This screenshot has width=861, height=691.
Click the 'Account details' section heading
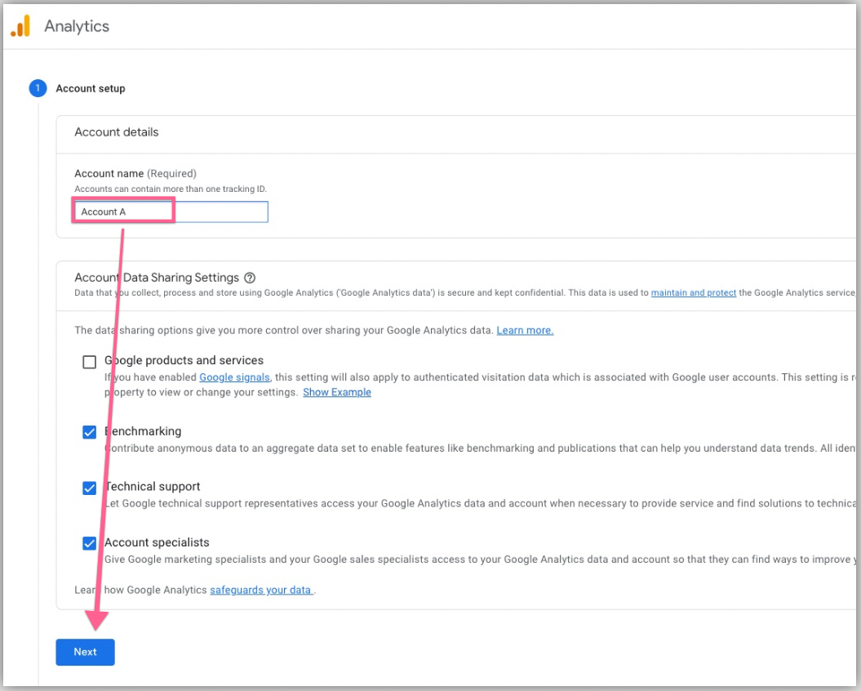click(117, 132)
